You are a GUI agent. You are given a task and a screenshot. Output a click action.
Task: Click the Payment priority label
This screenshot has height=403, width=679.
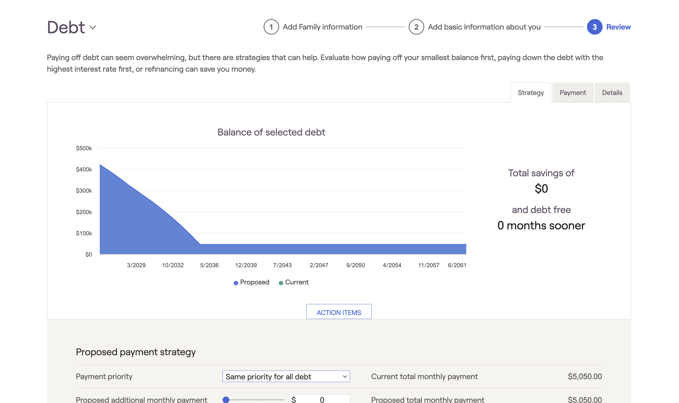[x=104, y=376]
